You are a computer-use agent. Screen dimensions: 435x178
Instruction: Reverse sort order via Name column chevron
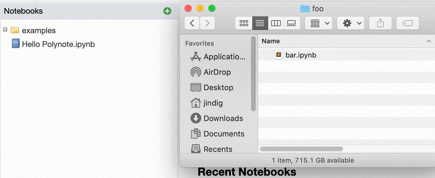[x=428, y=41]
